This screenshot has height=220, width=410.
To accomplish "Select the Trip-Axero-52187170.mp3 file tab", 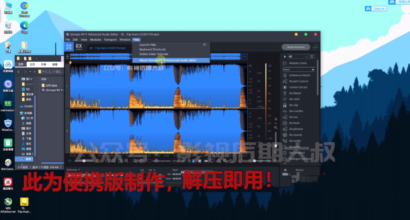I will (107, 48).
